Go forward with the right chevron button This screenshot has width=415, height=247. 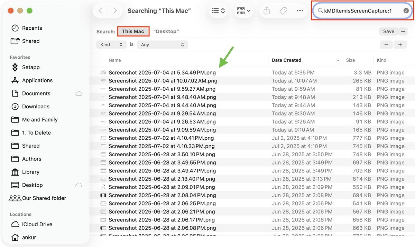(x=115, y=11)
